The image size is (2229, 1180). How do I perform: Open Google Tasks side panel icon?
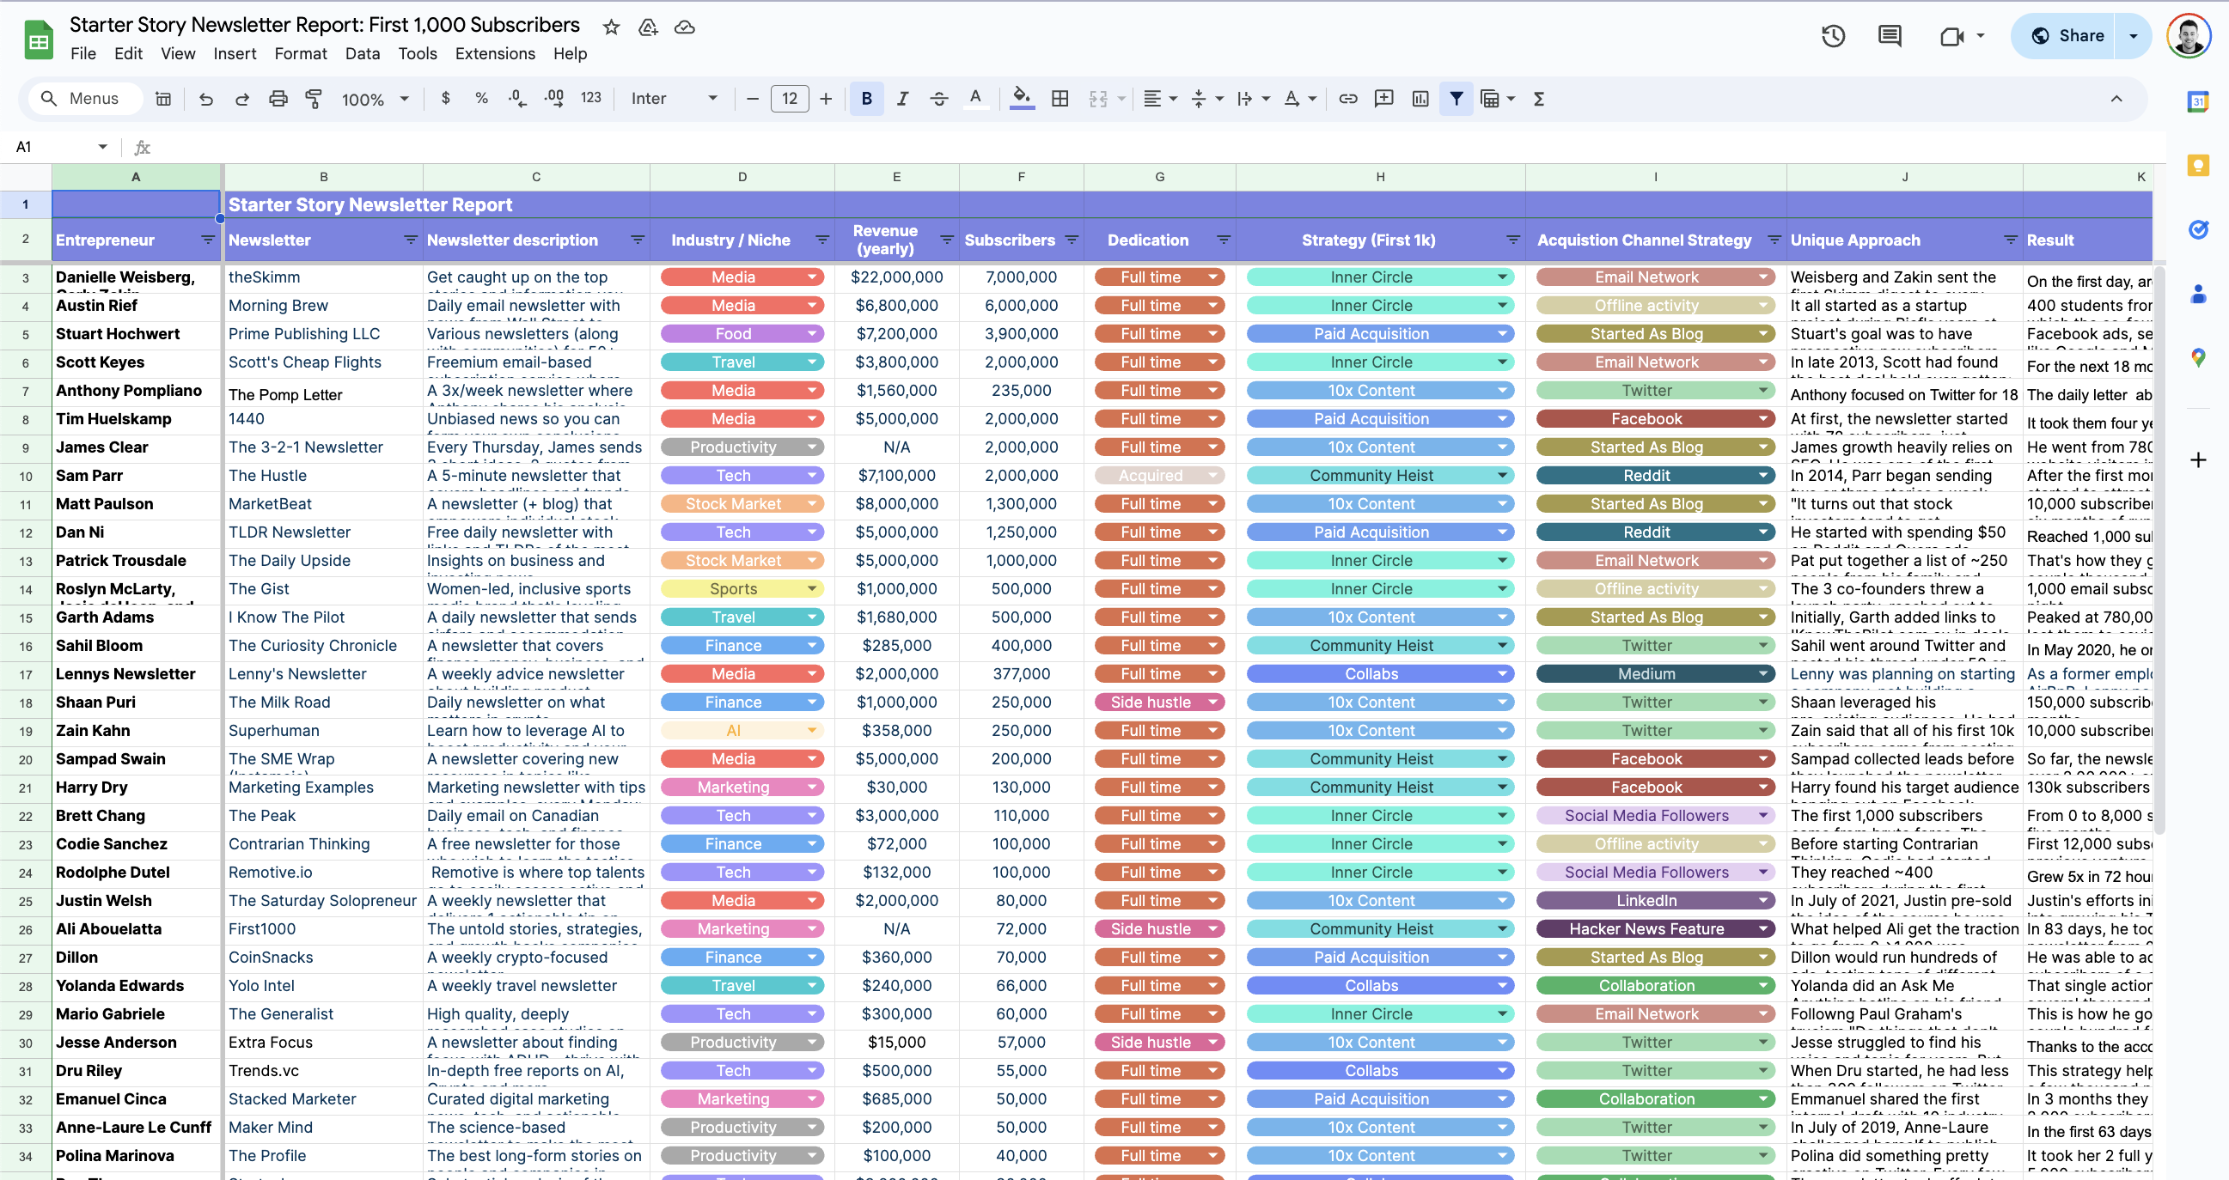pyautogui.click(x=2198, y=229)
